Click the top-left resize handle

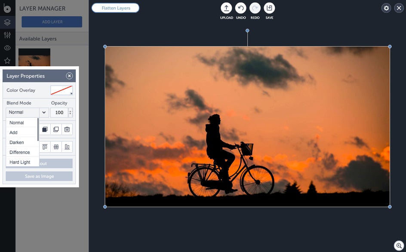[105, 46]
